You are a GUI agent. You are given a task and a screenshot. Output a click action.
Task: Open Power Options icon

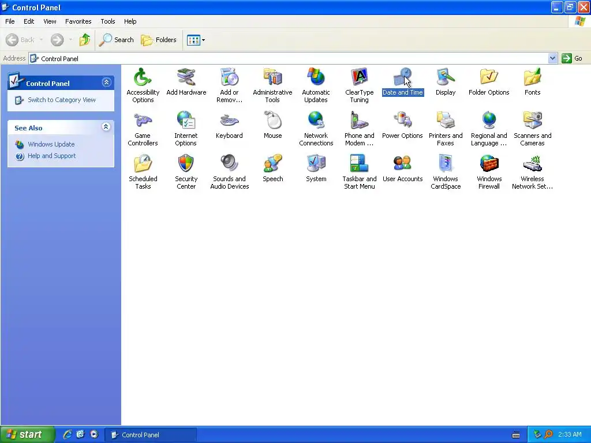tap(402, 121)
